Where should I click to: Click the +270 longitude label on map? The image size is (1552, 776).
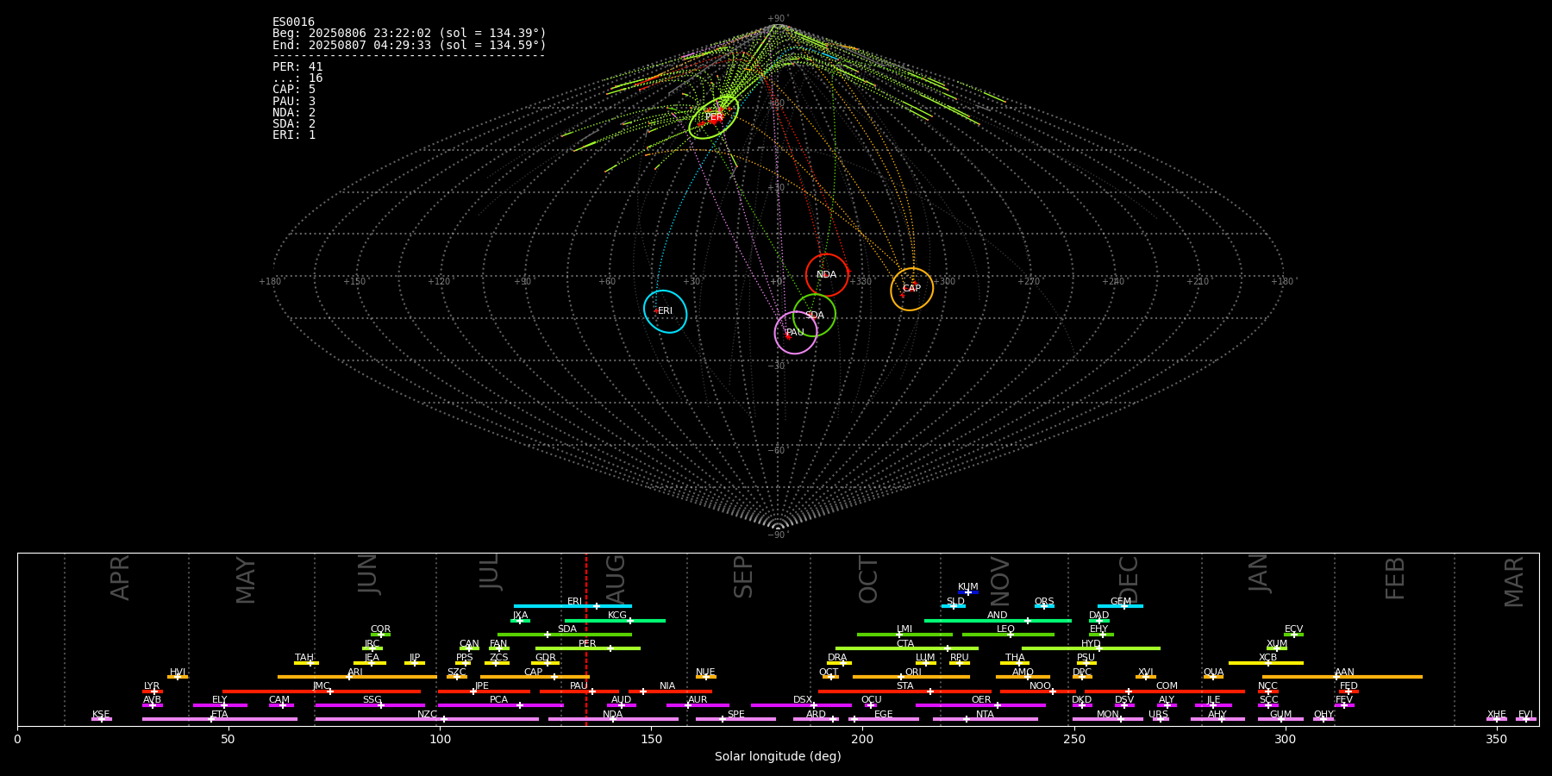(x=1029, y=282)
